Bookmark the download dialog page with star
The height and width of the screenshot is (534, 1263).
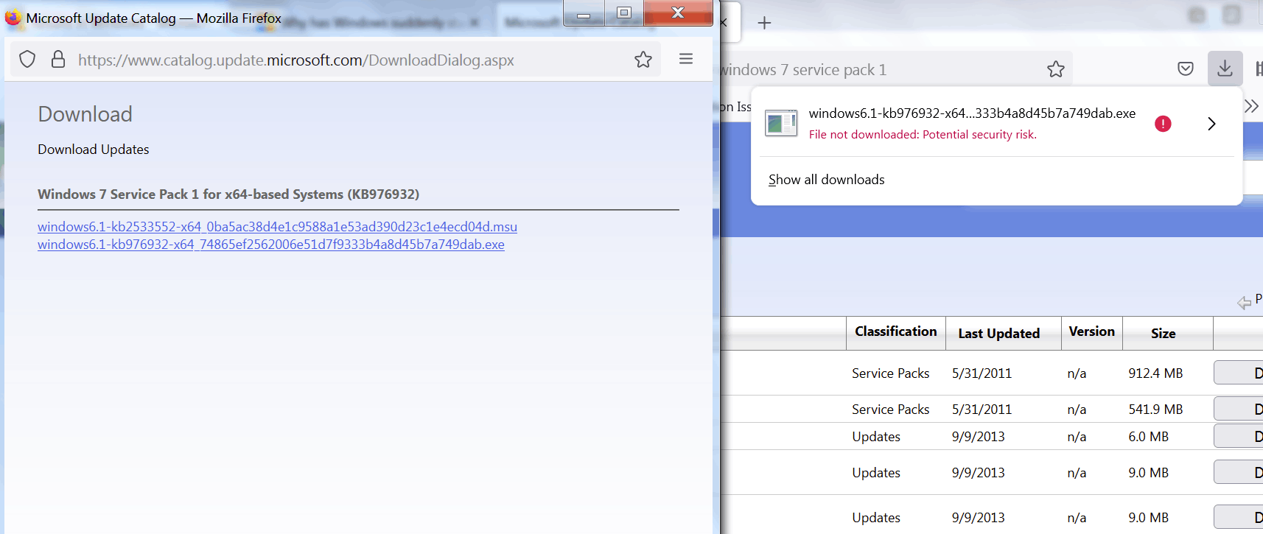(x=643, y=60)
